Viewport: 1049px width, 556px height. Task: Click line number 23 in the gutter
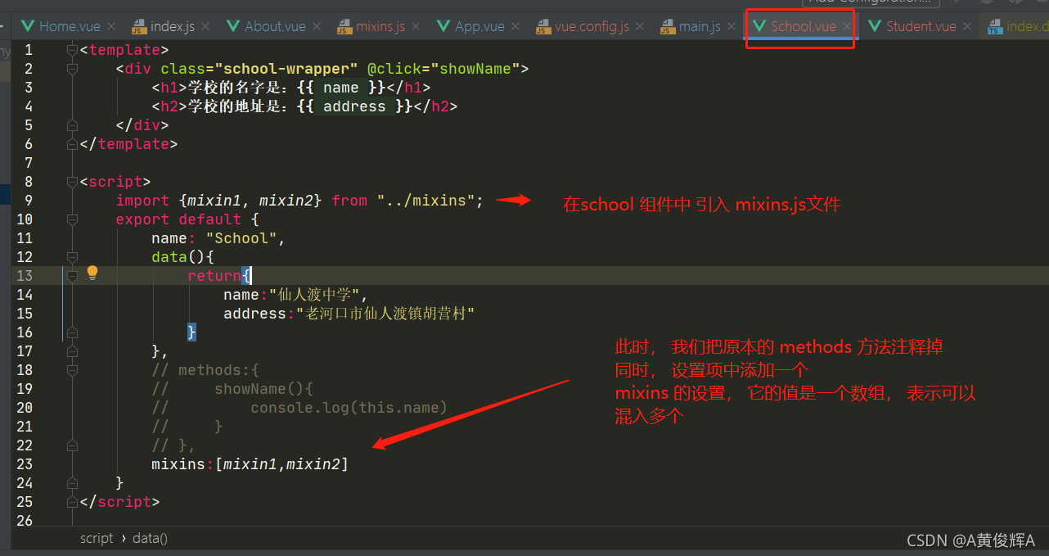click(x=25, y=464)
